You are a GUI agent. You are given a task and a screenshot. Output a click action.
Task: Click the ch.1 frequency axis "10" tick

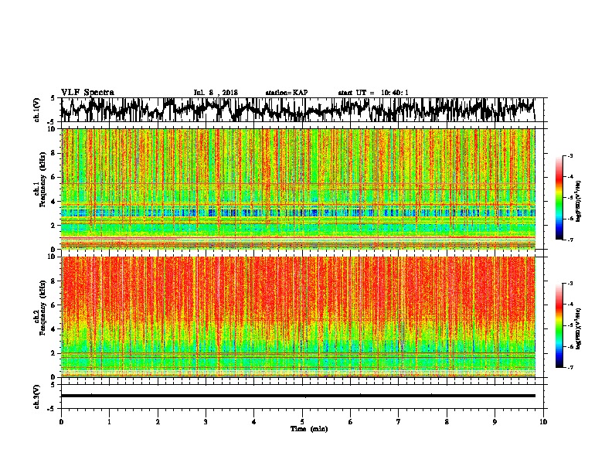(52, 129)
